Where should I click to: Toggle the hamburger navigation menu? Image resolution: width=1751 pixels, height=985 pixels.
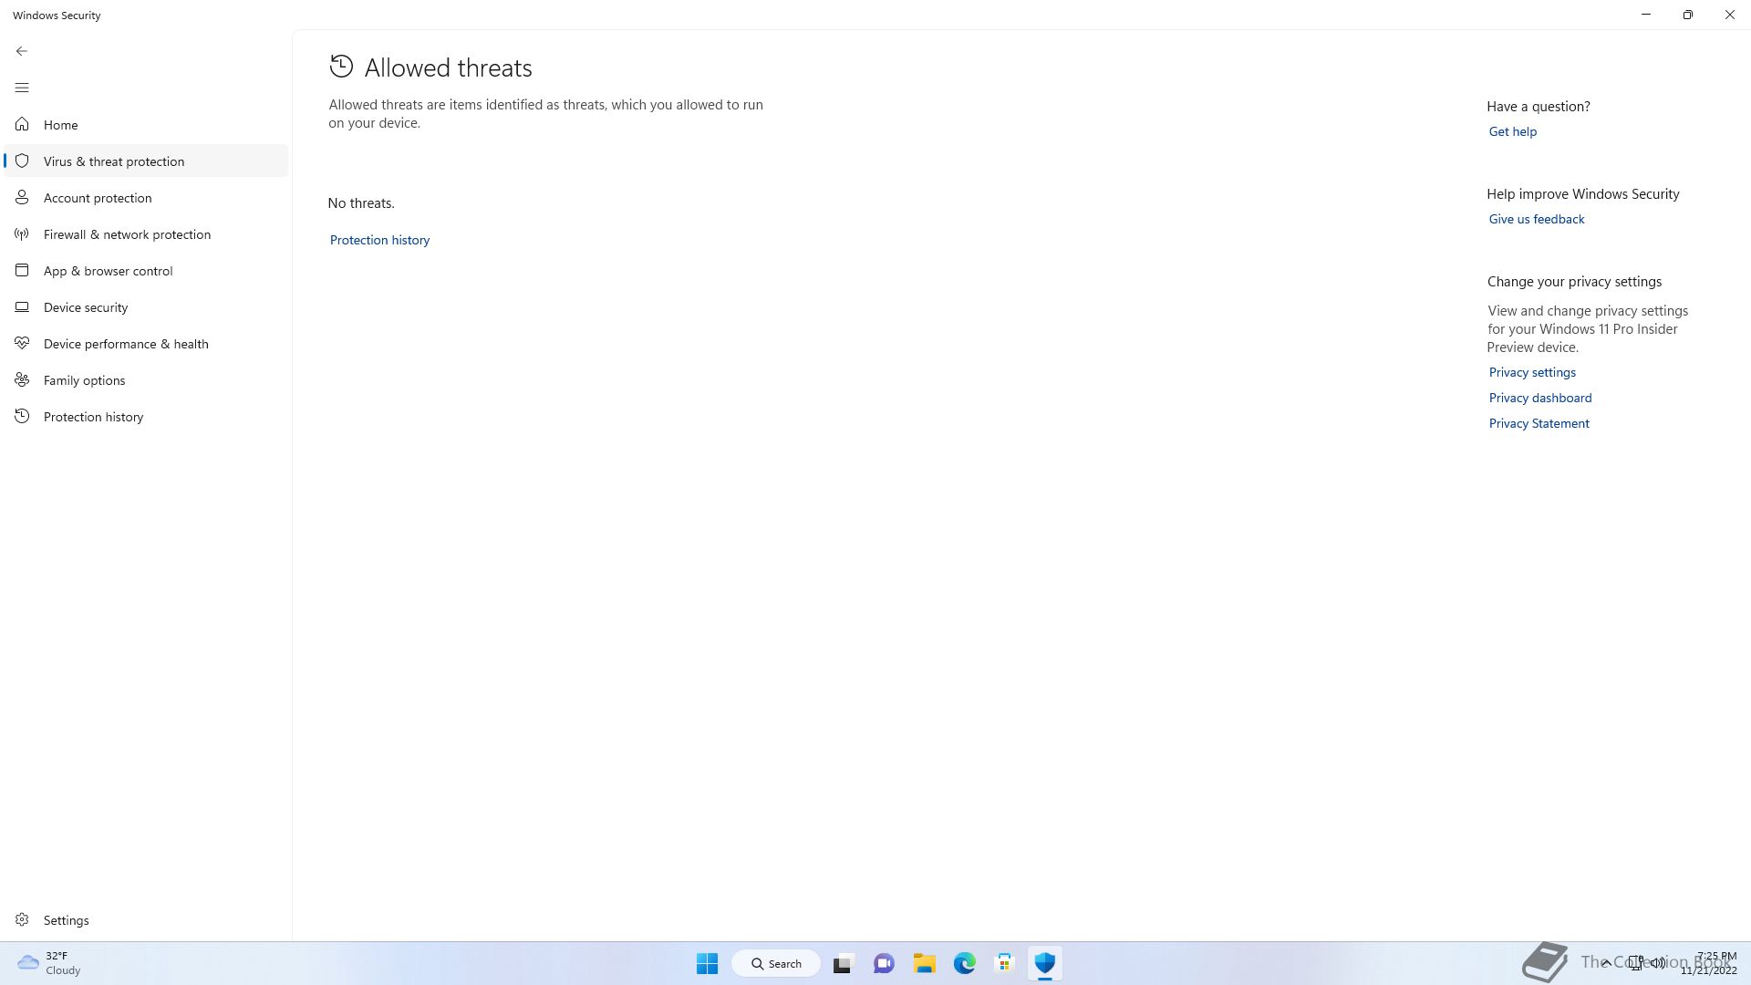(22, 88)
